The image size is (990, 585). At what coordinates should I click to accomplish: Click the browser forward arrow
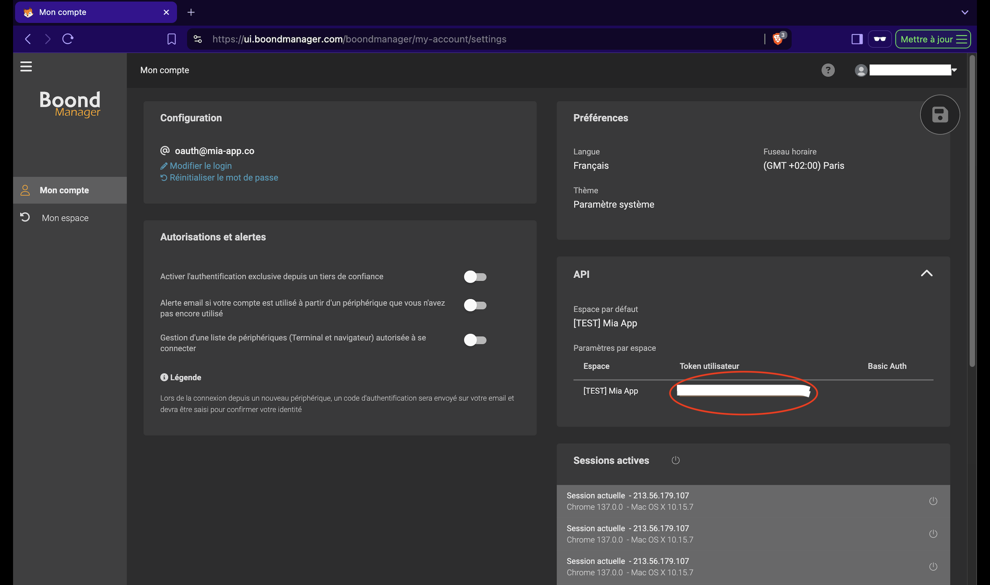tap(48, 39)
